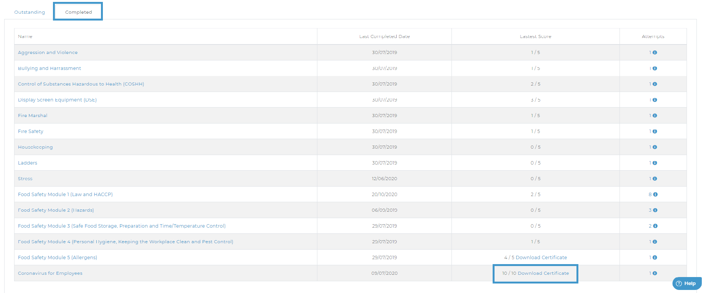The width and height of the screenshot is (706, 293).
Task: Open Coronavirus for Employees course
Action: (x=50, y=273)
